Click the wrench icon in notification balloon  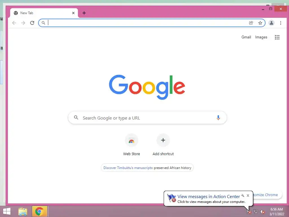(x=243, y=196)
